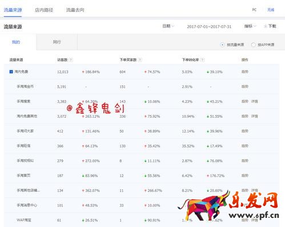Select the 我的 sub-tab
285x227 pixels.
coord(16,42)
